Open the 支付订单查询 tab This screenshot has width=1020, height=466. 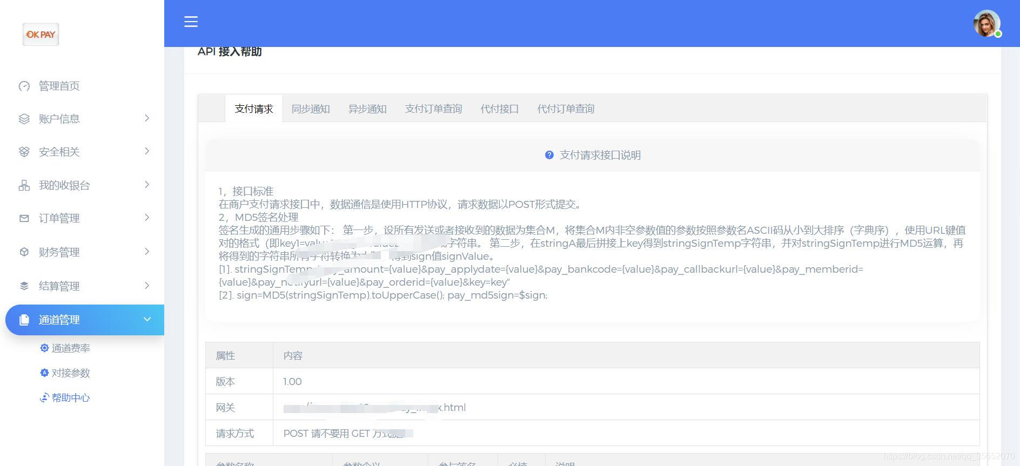point(433,109)
